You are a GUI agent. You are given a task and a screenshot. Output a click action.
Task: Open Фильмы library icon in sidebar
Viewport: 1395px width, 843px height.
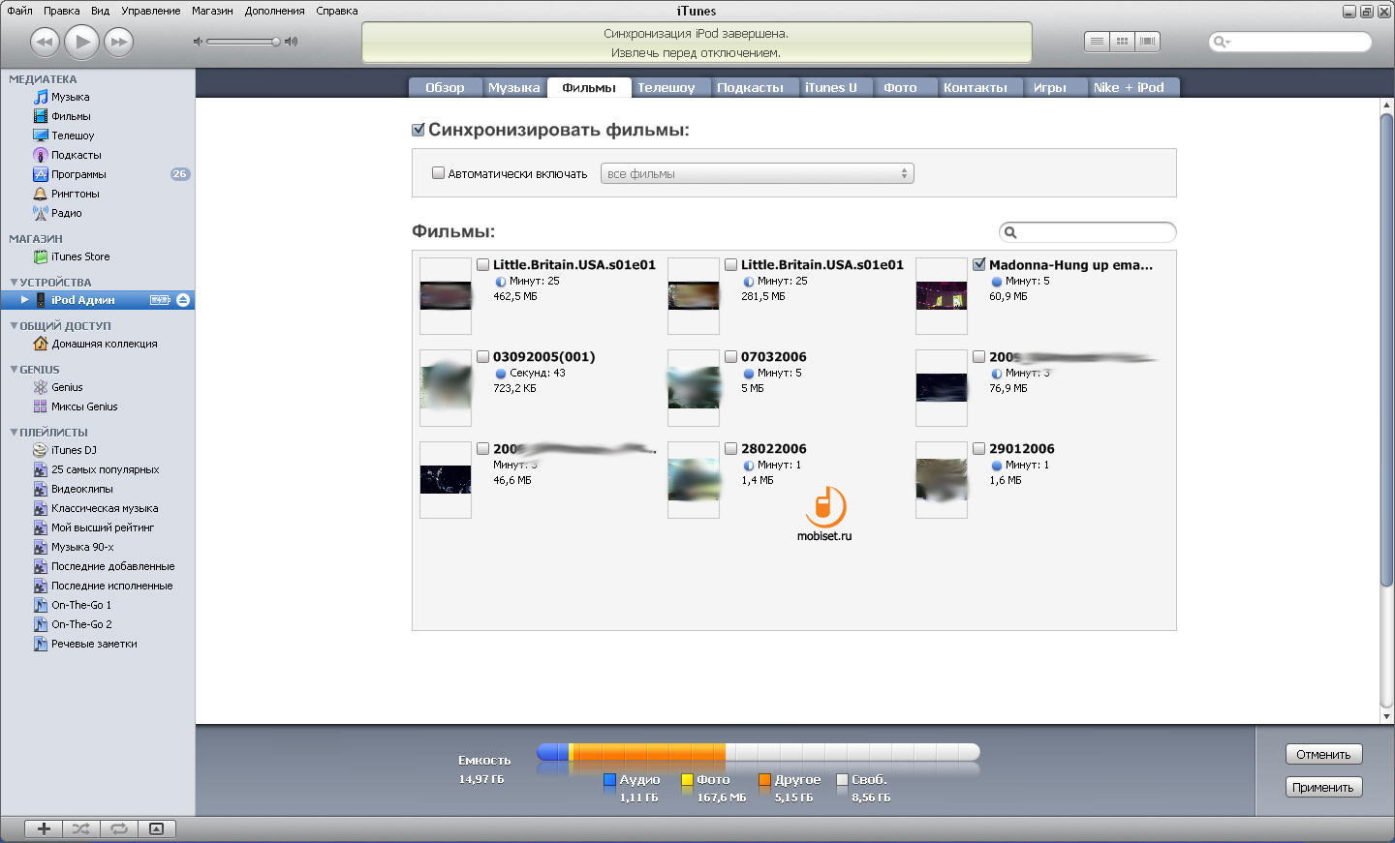[x=41, y=116]
